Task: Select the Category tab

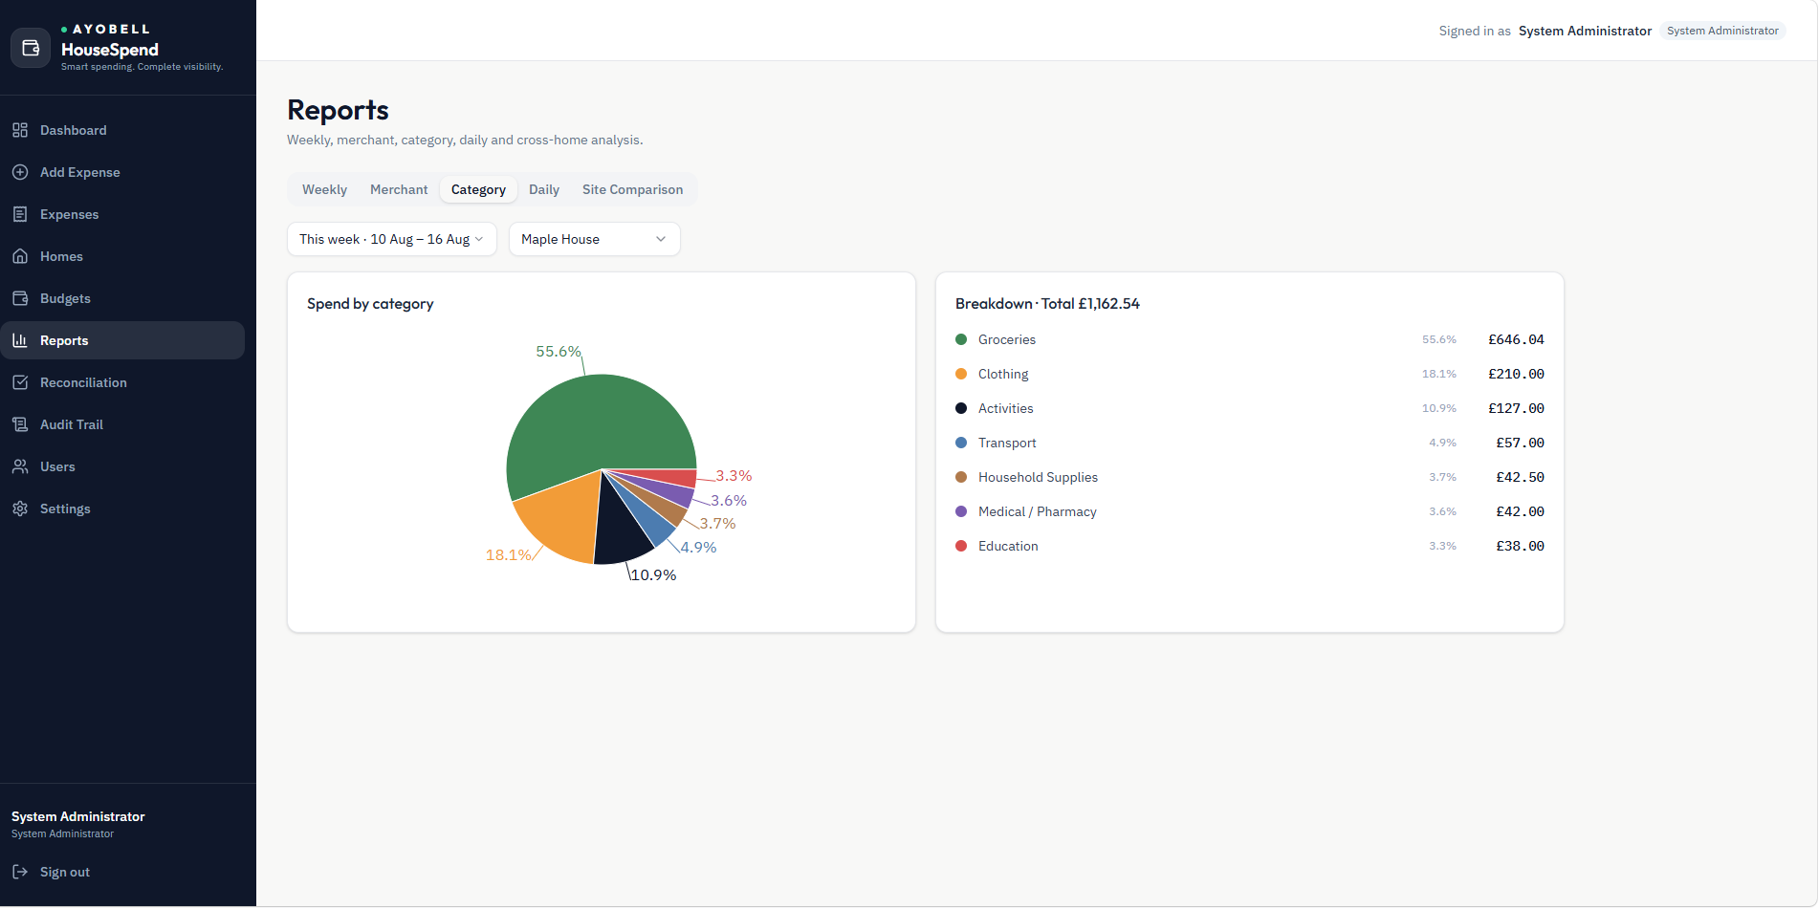Action: tap(478, 189)
